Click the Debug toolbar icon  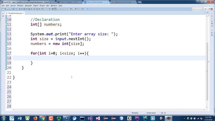click(20, 9)
